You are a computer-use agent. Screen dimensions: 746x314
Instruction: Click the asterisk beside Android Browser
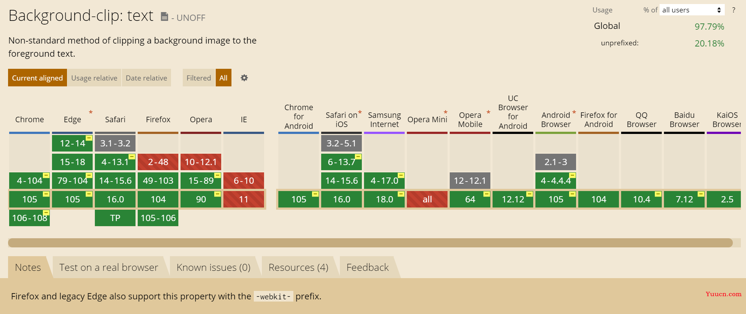tap(574, 112)
